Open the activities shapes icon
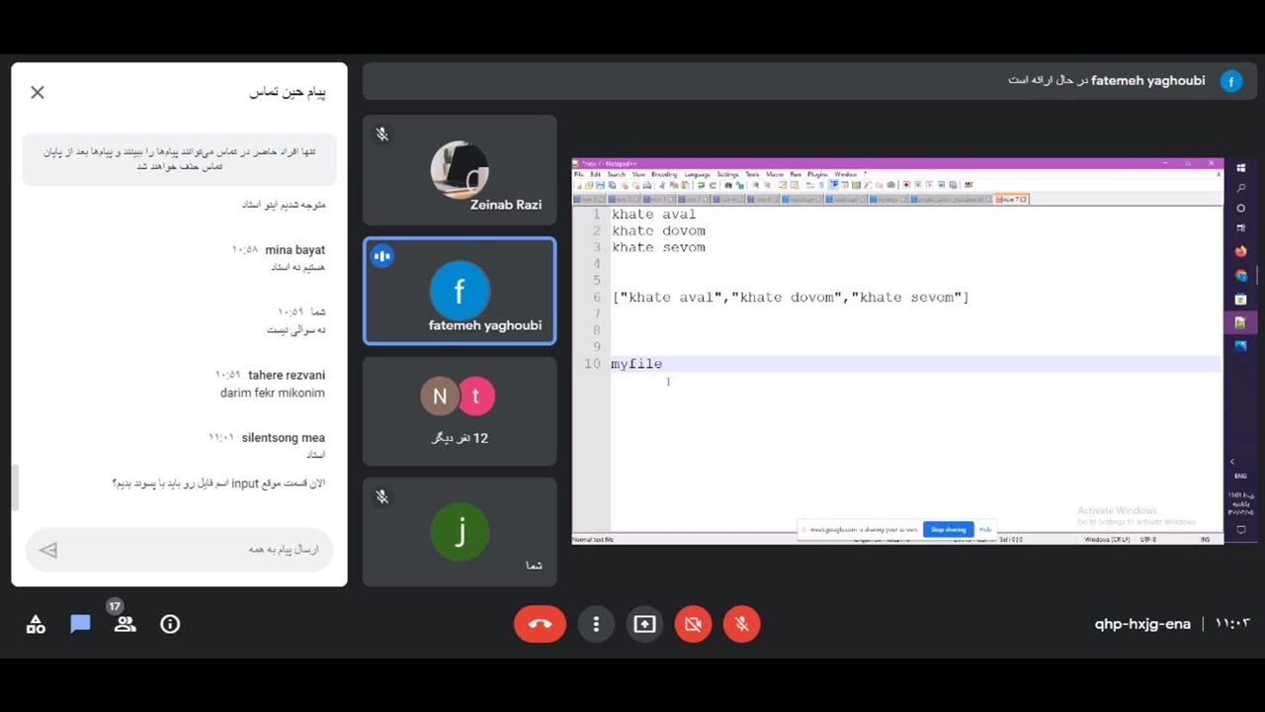1265x712 pixels. (x=36, y=624)
